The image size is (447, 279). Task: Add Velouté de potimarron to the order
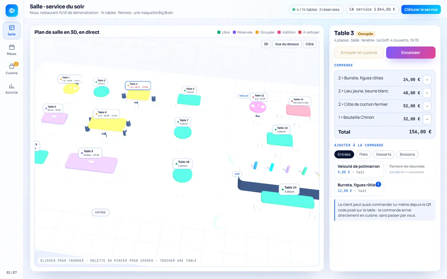[359, 169]
